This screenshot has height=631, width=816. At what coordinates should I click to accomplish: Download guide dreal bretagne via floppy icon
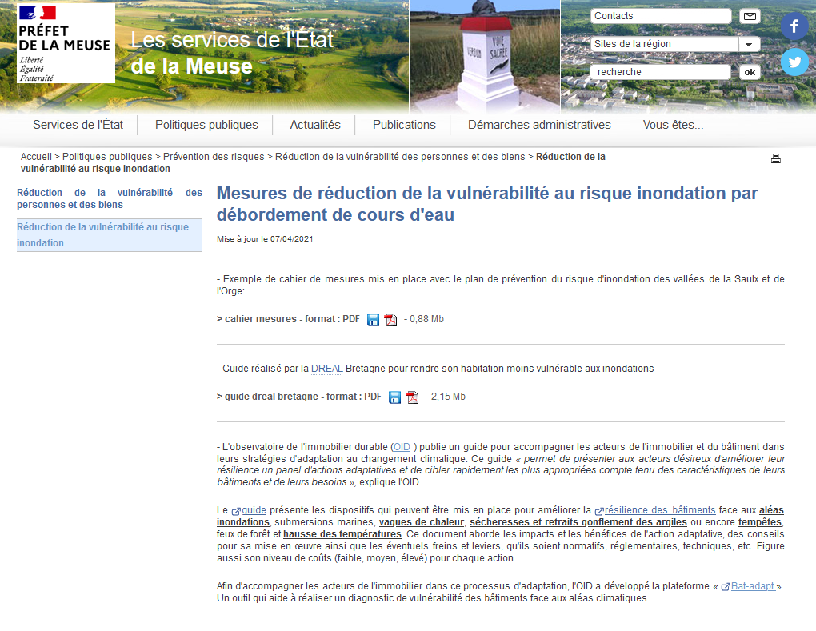tap(395, 397)
